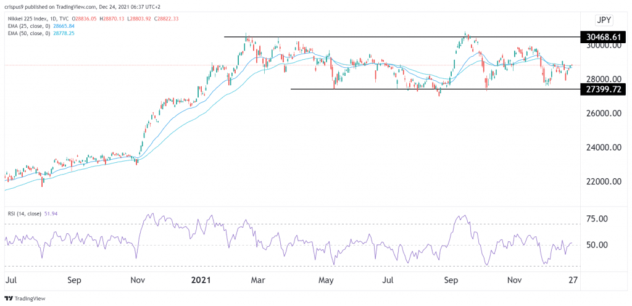Click the 27 date label on time axis
Image resolution: width=632 pixels, height=306 pixels.
coord(573,280)
